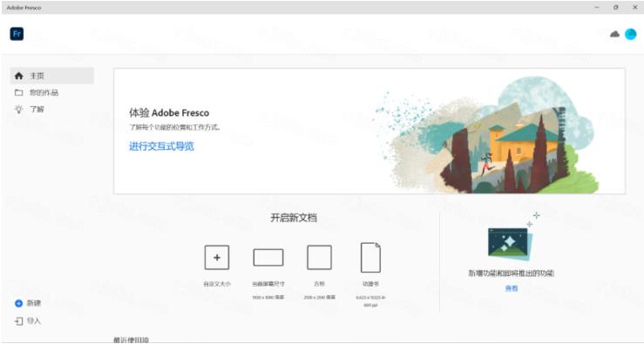Create a custom size document

point(217,258)
